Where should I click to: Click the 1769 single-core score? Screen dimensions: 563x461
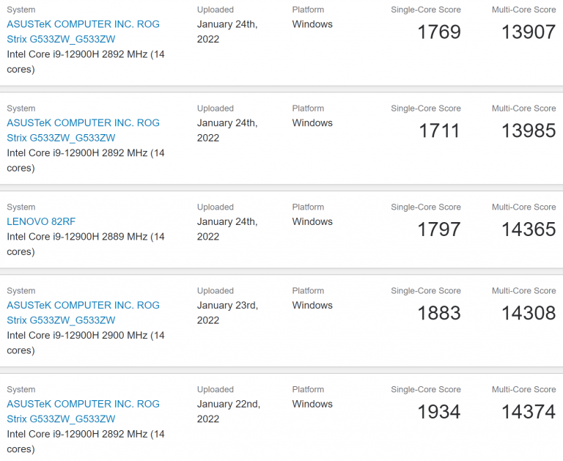pyautogui.click(x=438, y=32)
